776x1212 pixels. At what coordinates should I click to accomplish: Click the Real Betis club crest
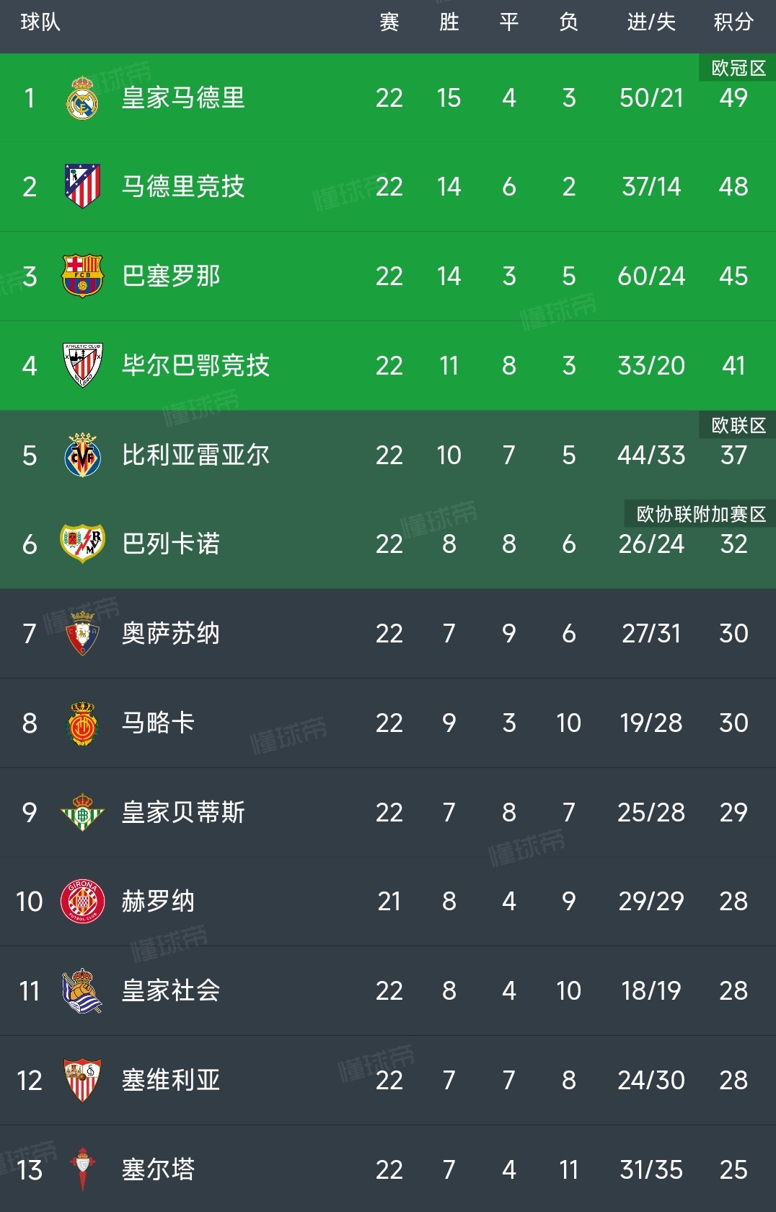[x=82, y=812]
